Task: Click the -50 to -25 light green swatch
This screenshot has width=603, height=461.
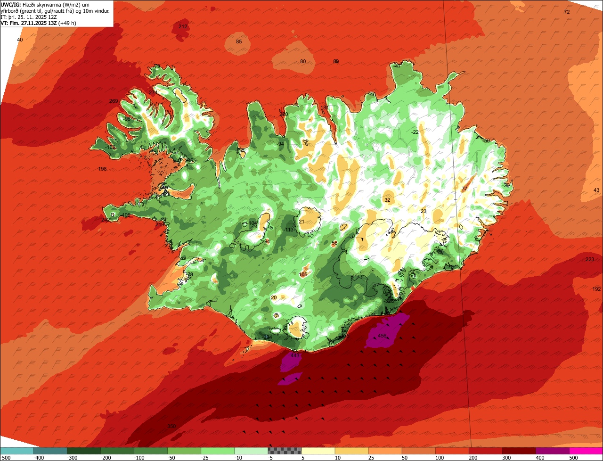Action: [184, 451]
